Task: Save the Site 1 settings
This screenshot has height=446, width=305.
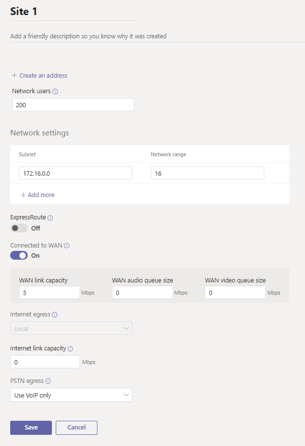Action: point(31,428)
